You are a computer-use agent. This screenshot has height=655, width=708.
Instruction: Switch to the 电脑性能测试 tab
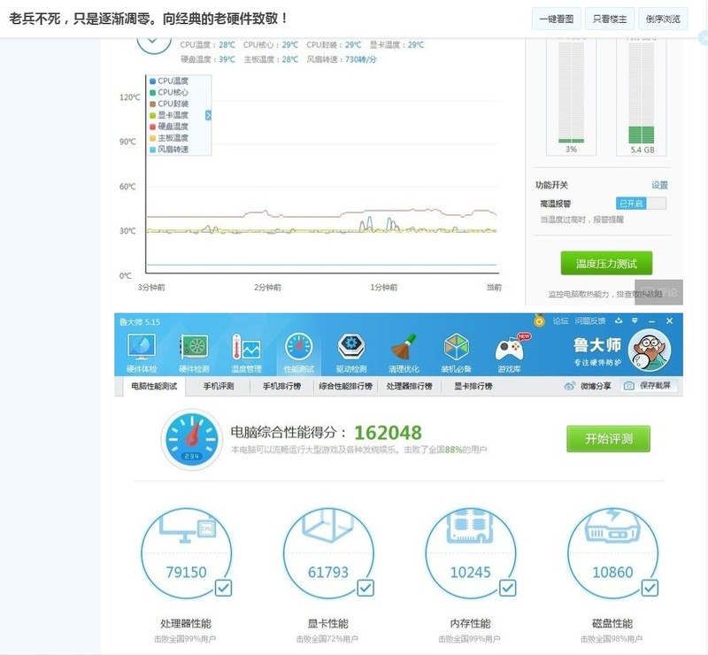click(x=154, y=386)
